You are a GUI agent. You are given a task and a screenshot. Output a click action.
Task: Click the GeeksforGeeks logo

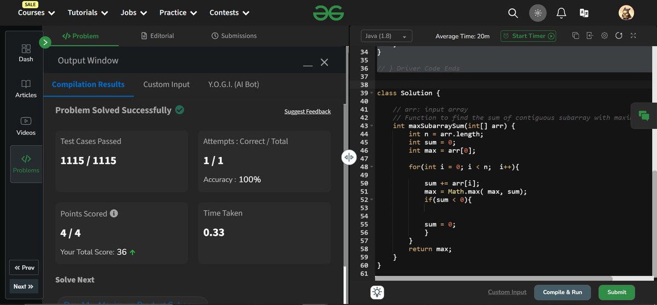(x=328, y=13)
